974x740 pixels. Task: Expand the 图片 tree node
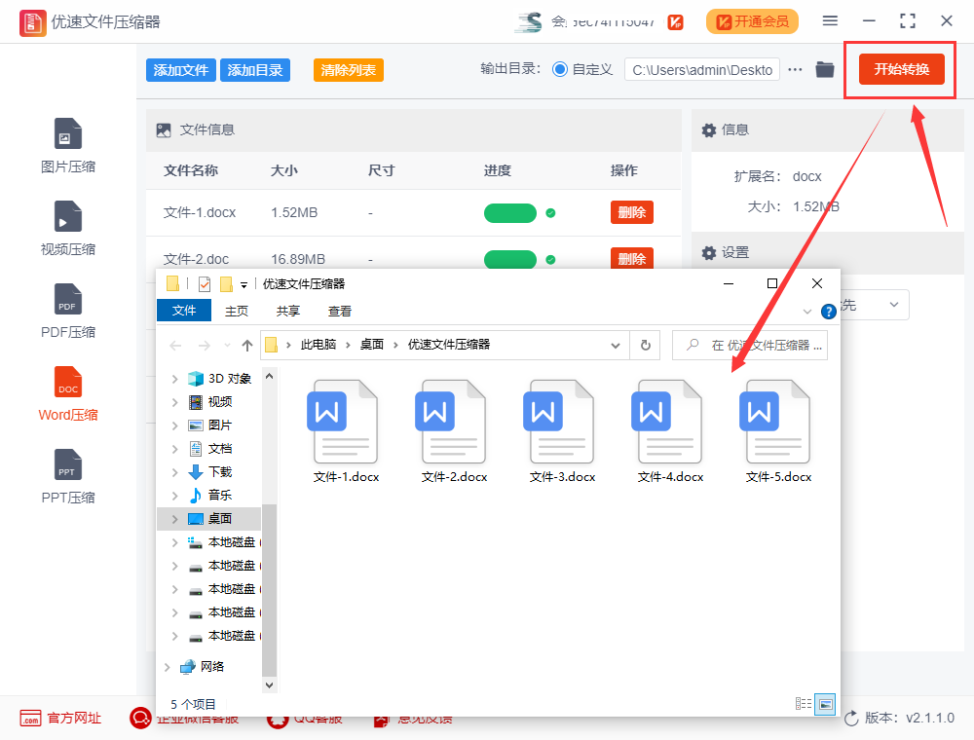[x=174, y=425]
